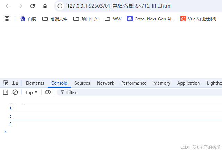The height and width of the screenshot is (151, 222).
Task: Show the console sidebar icon
Action: coord(6,92)
